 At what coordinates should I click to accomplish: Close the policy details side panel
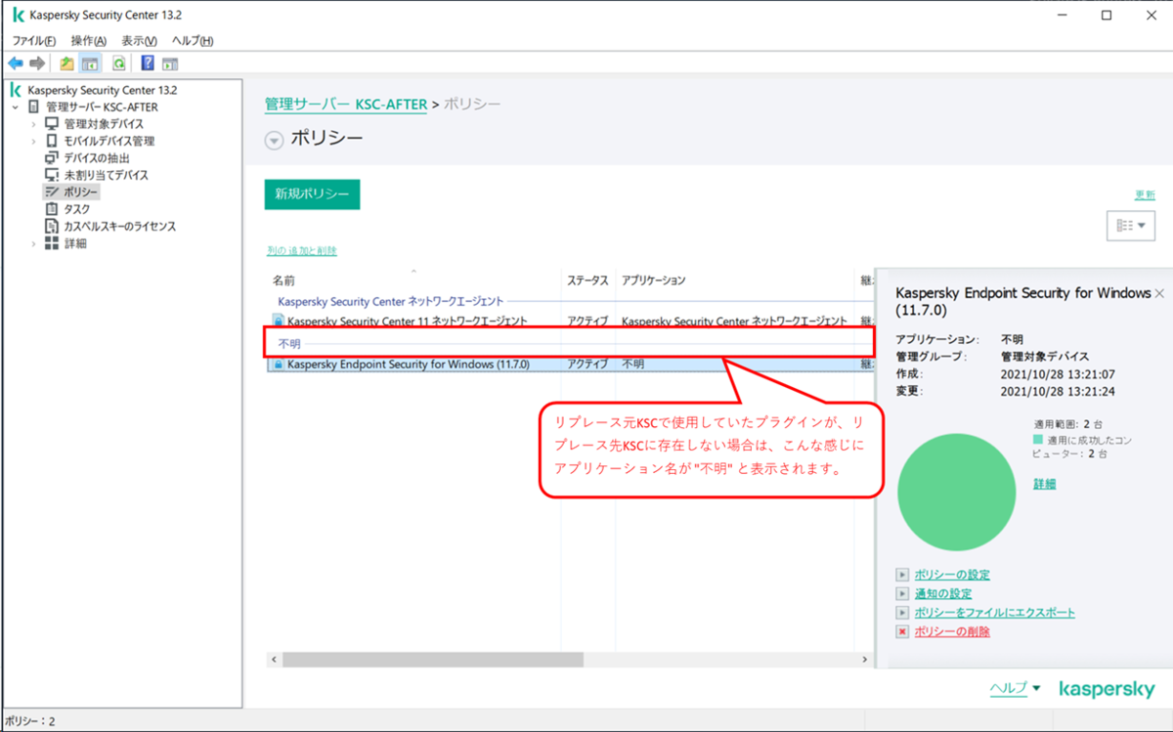[1159, 293]
